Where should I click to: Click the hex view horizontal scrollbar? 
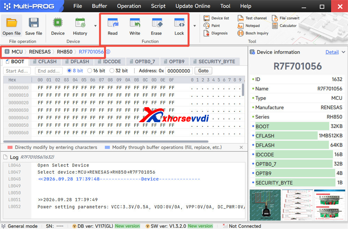click(106, 142)
